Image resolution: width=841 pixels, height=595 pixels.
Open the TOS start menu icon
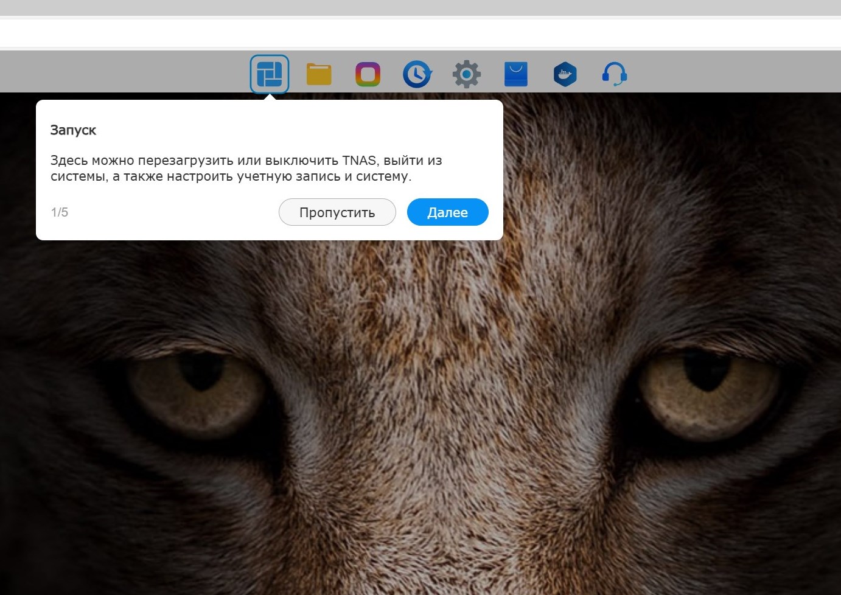pos(270,74)
